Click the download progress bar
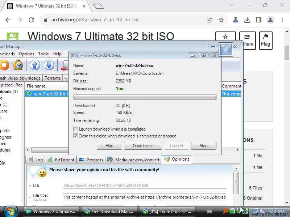 coord(145,97)
